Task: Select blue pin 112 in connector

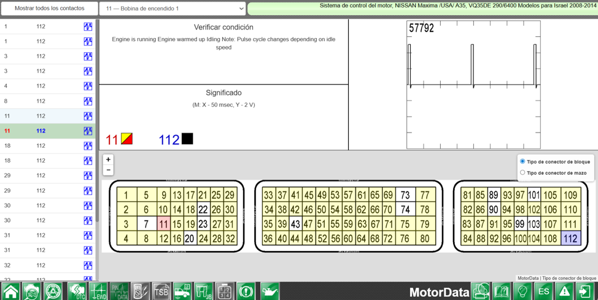Action: [570, 238]
